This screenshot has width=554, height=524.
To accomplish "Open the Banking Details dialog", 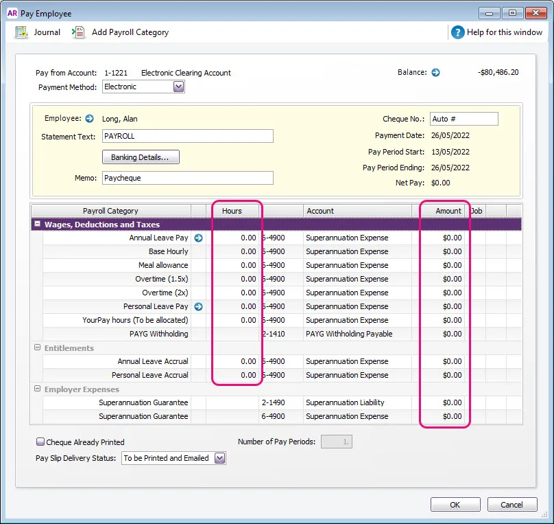I will coord(141,157).
